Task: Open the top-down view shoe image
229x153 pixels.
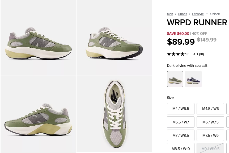Action: tap(114, 114)
